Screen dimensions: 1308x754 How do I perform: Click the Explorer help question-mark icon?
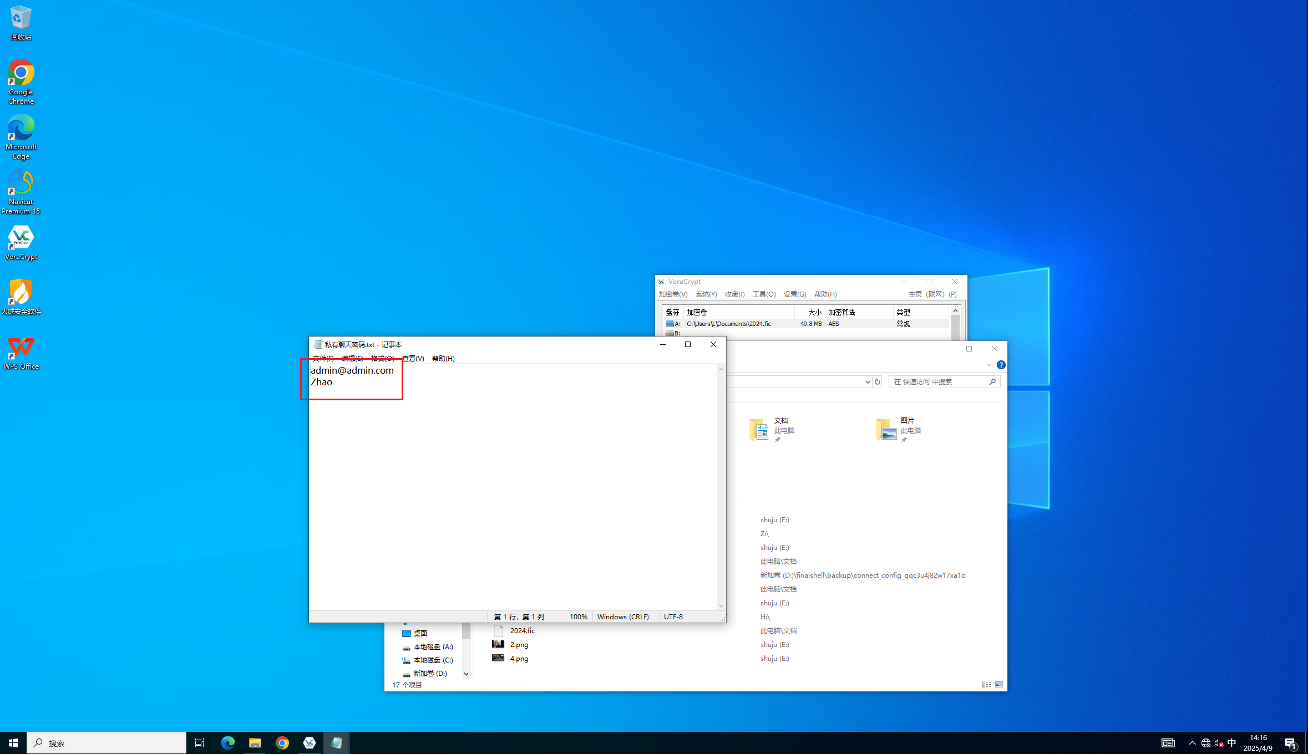coord(1001,365)
